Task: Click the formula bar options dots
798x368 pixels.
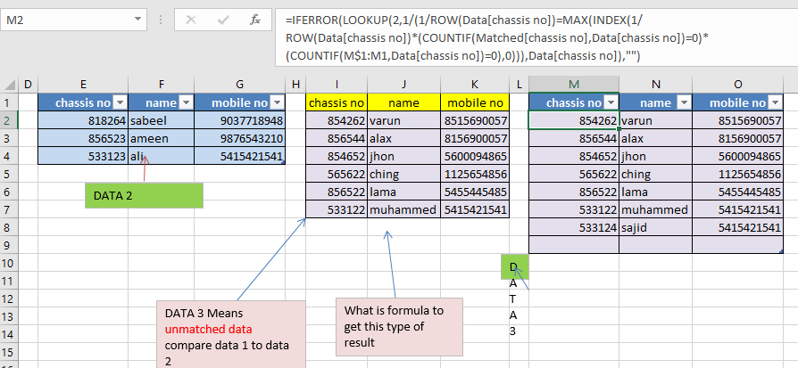Action: coord(161,20)
